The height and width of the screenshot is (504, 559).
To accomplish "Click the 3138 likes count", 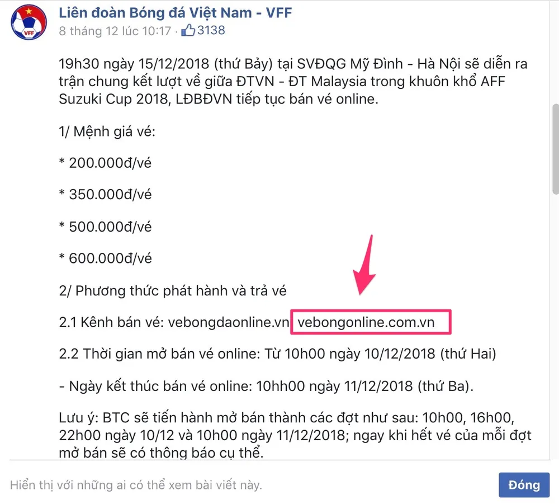I will click(x=211, y=30).
